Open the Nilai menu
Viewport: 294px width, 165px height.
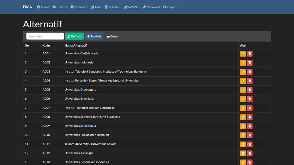[96, 7]
